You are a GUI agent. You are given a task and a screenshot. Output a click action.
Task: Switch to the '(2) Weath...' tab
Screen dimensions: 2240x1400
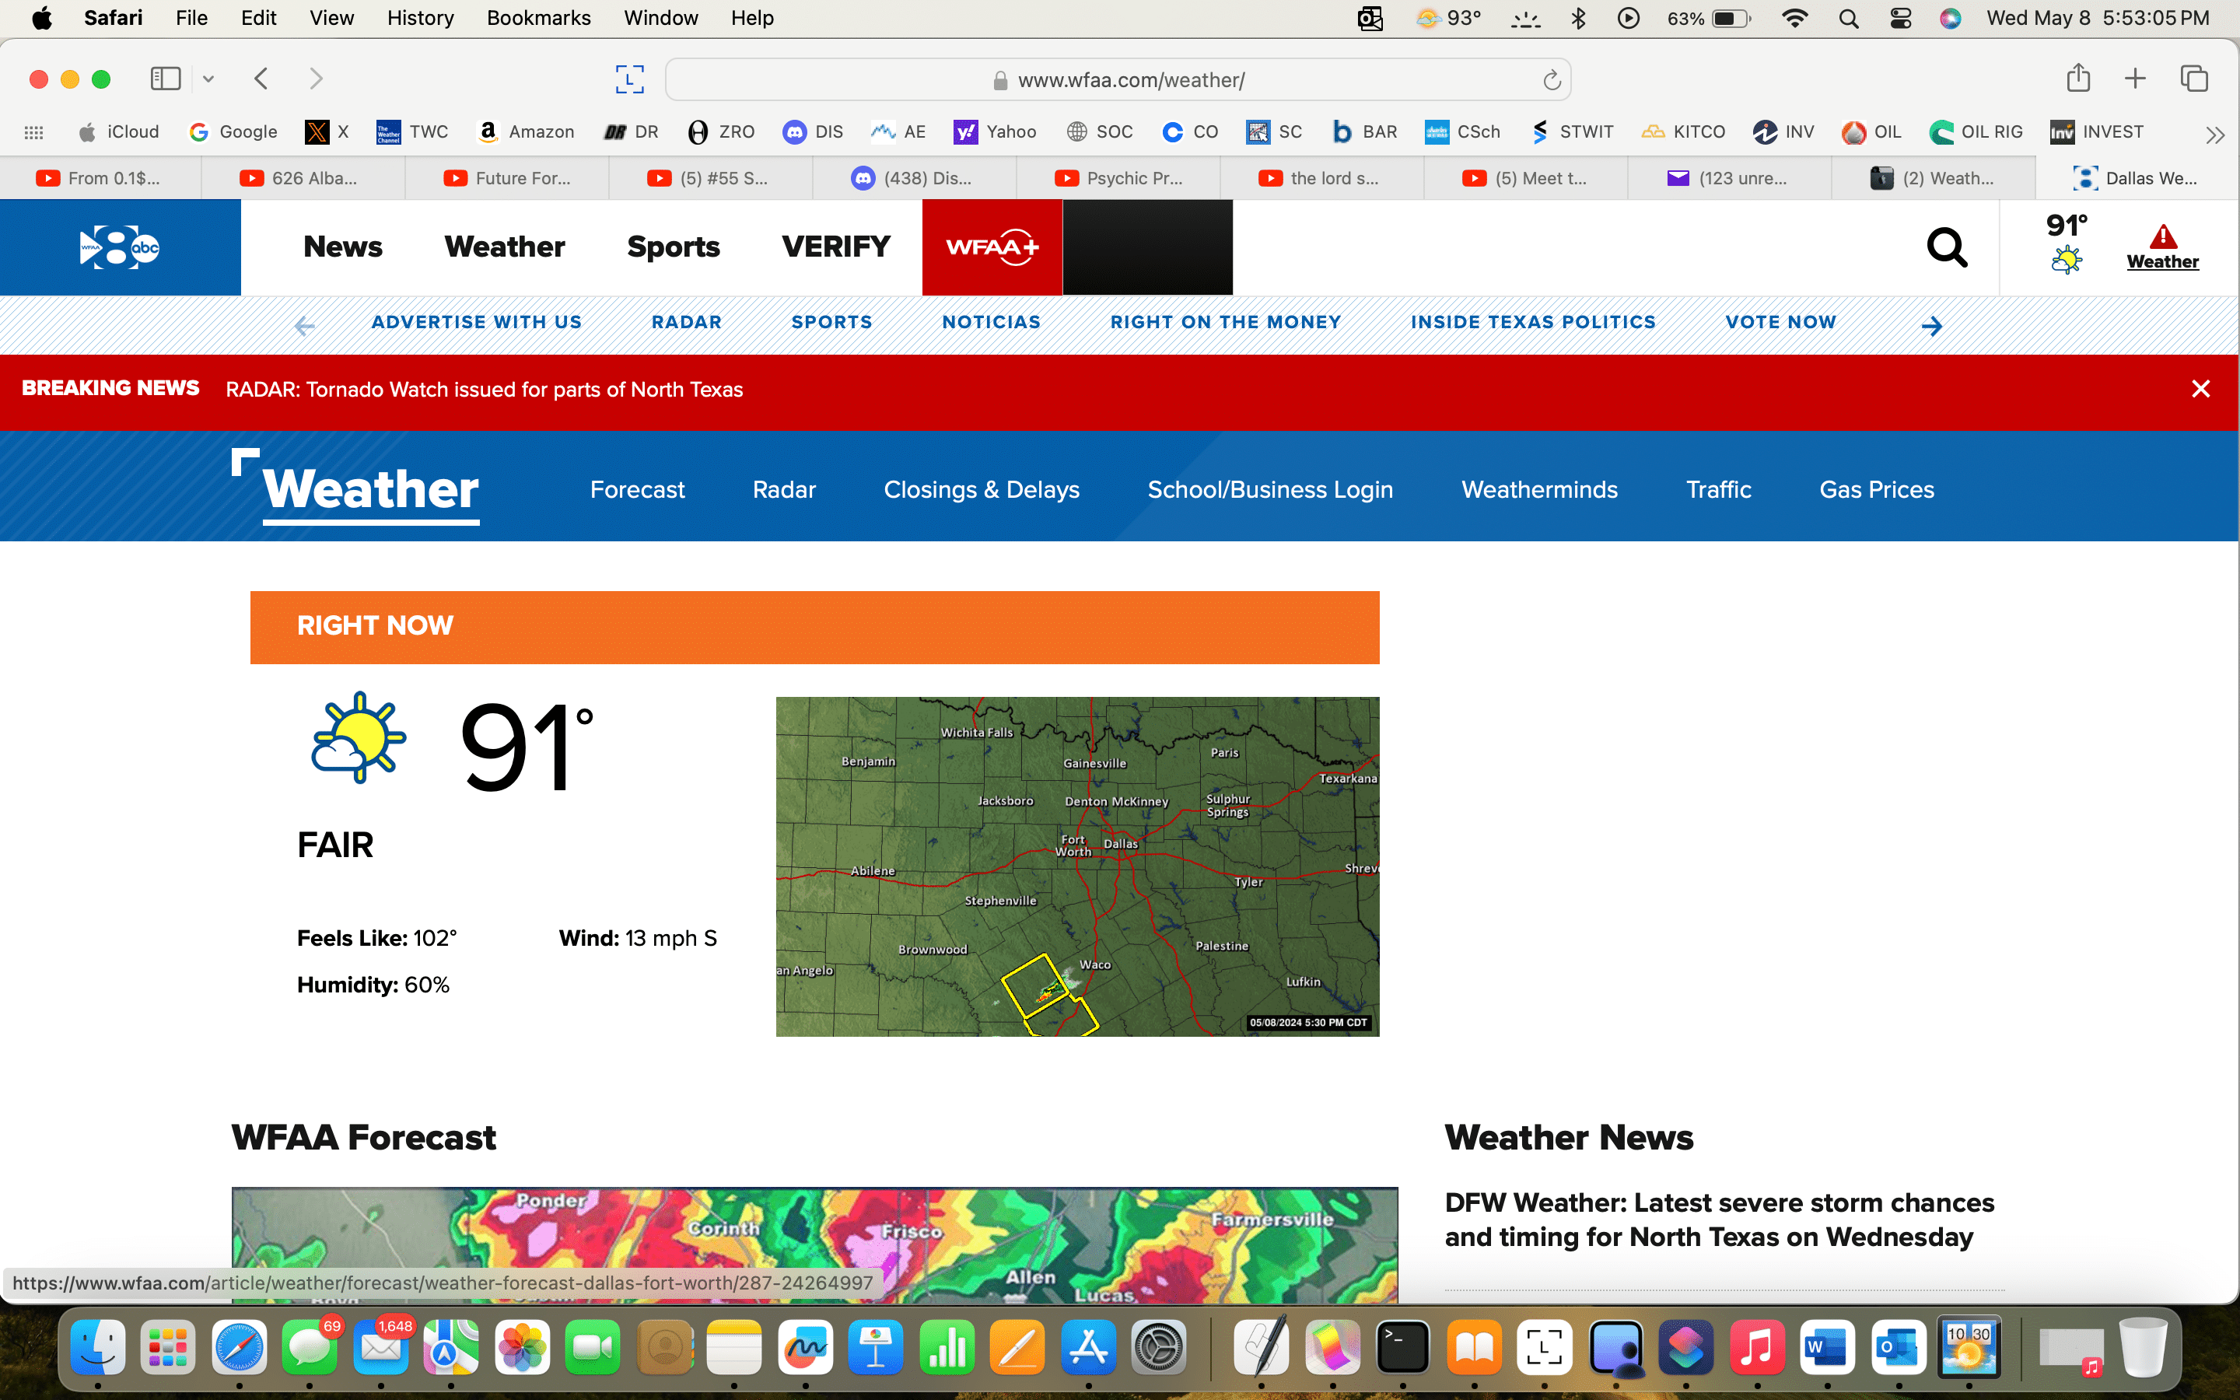coord(1932,178)
